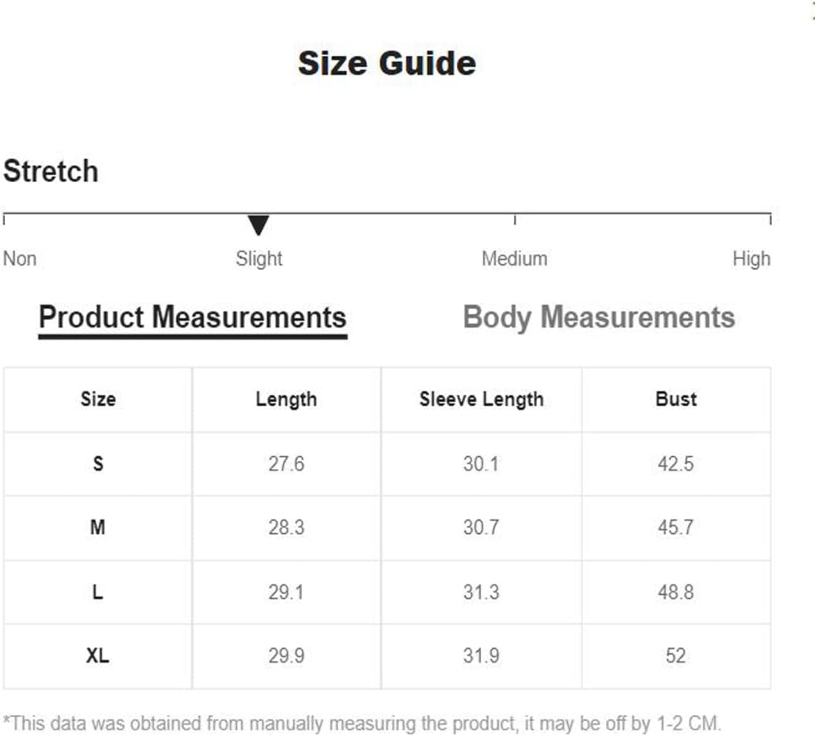815x736 pixels.
Task: Select the M size row label
Action: click(98, 527)
